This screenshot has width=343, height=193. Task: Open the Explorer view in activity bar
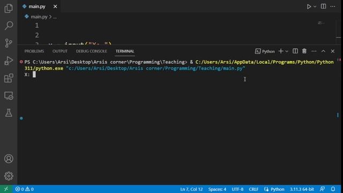pyautogui.click(x=9, y=9)
